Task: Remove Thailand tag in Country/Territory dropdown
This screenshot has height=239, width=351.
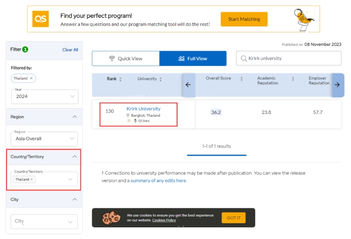Action: tap(32, 179)
